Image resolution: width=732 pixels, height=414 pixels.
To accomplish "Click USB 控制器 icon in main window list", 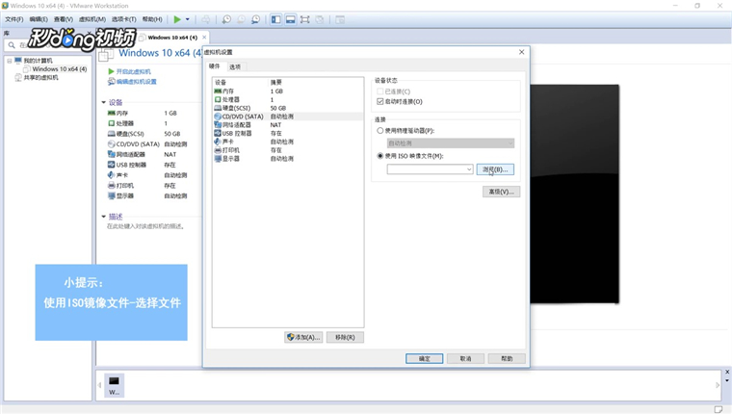I will point(111,165).
